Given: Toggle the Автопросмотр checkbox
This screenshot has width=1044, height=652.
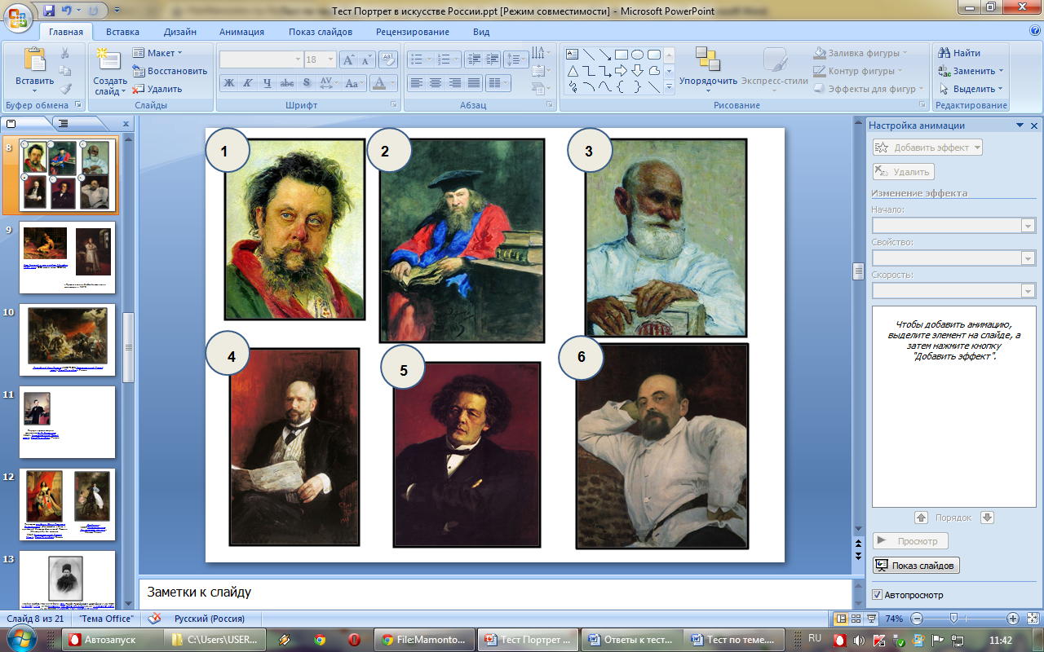Looking at the screenshot, I should coord(878,595).
